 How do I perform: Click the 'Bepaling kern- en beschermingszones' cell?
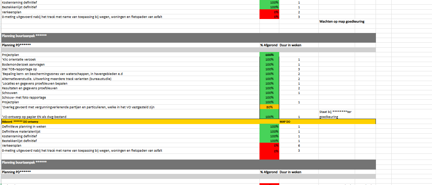coord(62,74)
